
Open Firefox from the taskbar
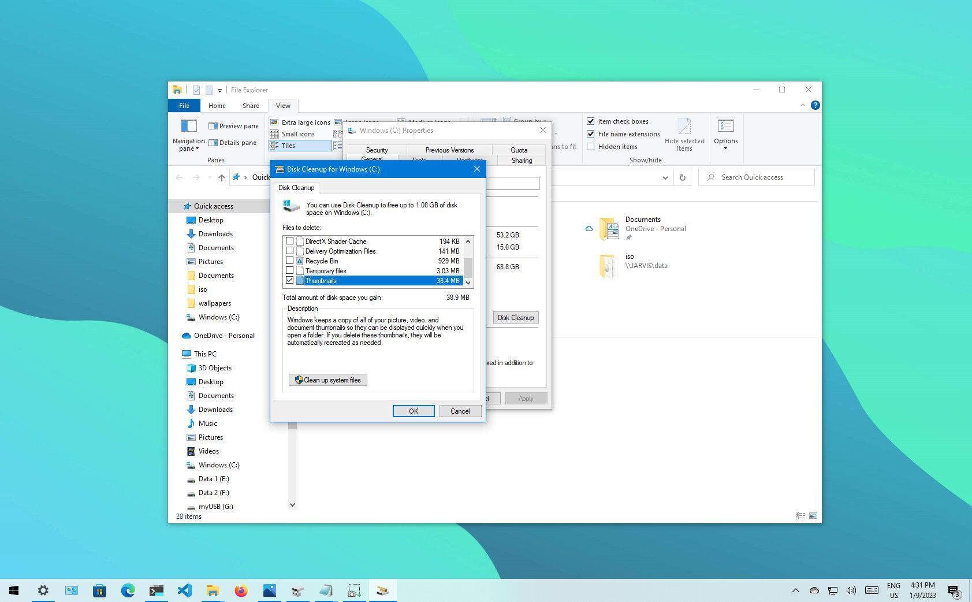[241, 590]
